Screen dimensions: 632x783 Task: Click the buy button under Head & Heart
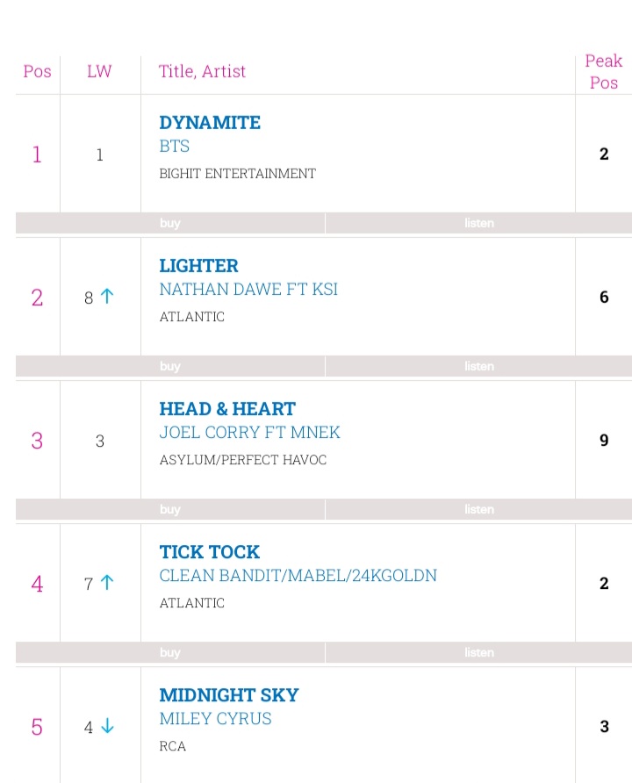tap(170, 509)
